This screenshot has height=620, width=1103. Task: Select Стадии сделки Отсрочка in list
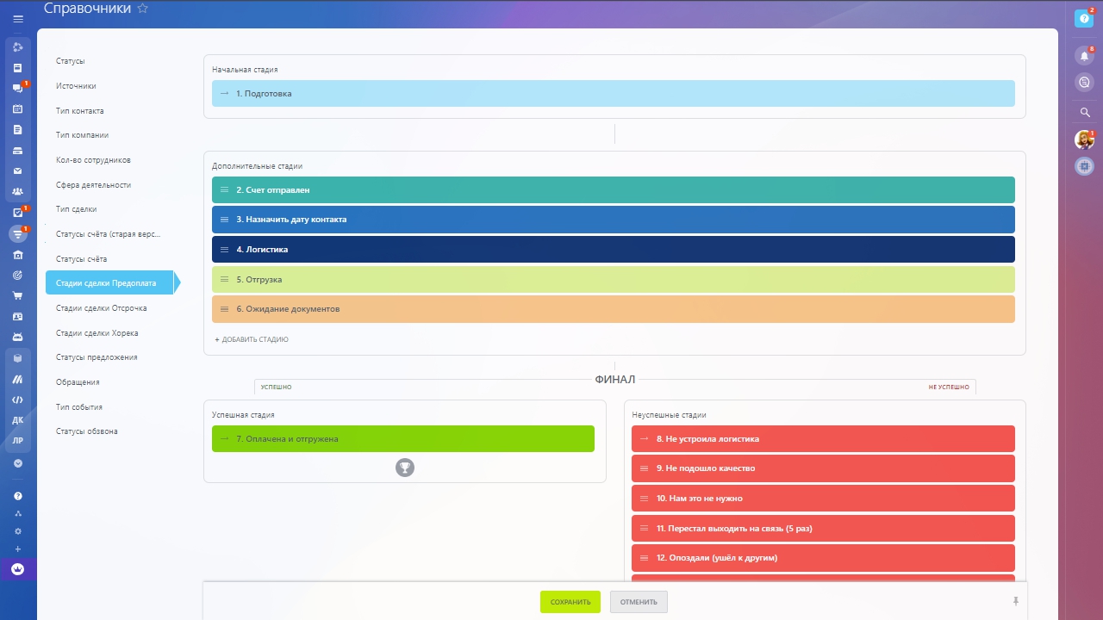101,308
